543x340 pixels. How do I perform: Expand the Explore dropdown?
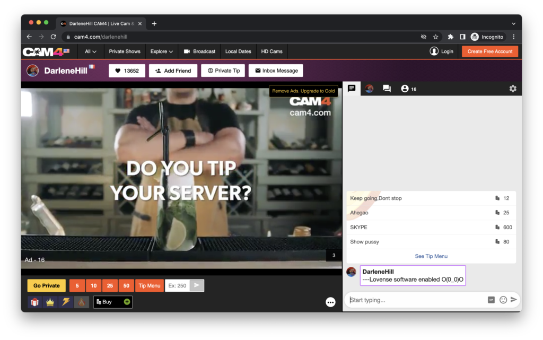click(x=161, y=51)
